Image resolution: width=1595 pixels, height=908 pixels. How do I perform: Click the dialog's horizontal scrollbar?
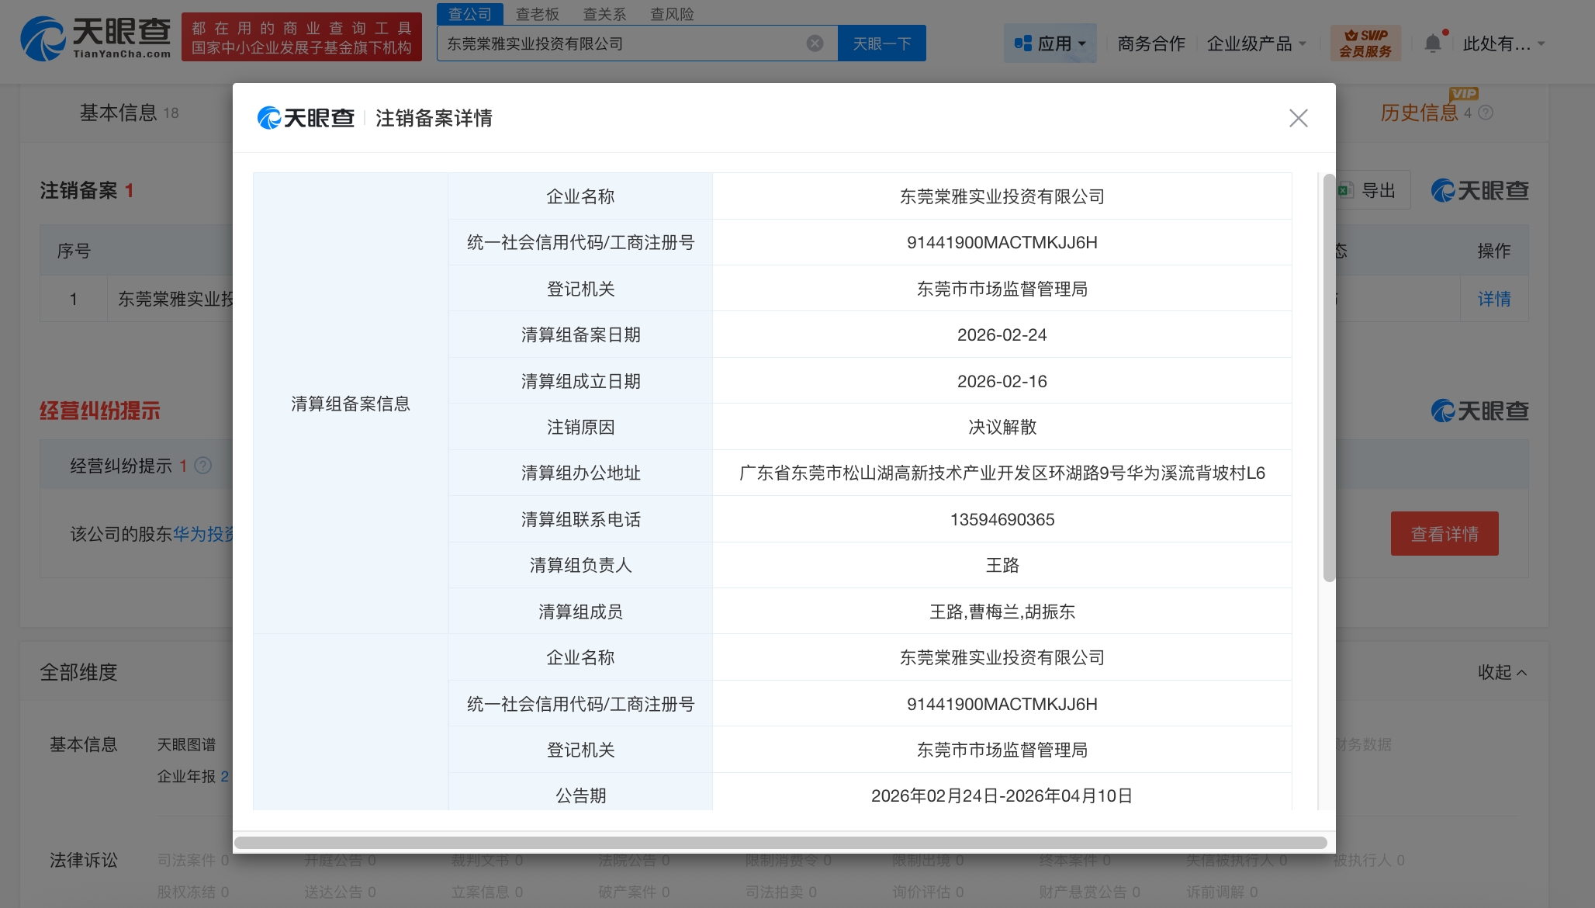click(x=780, y=843)
